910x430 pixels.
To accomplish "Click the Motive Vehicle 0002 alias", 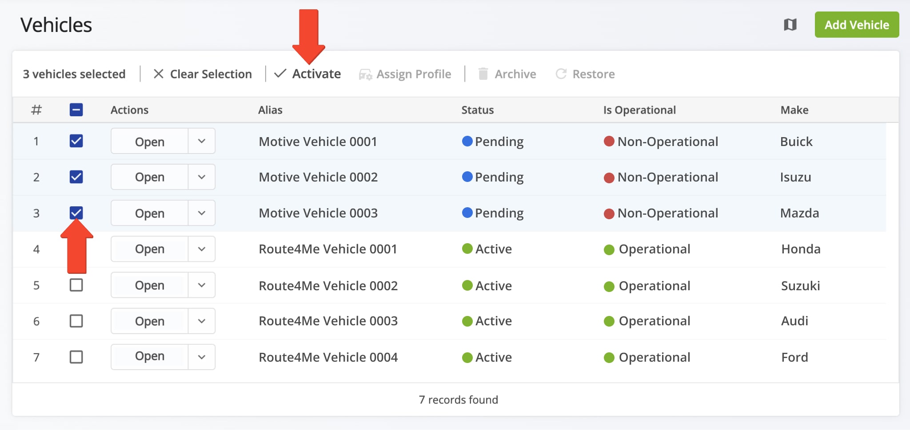I will click(x=318, y=177).
